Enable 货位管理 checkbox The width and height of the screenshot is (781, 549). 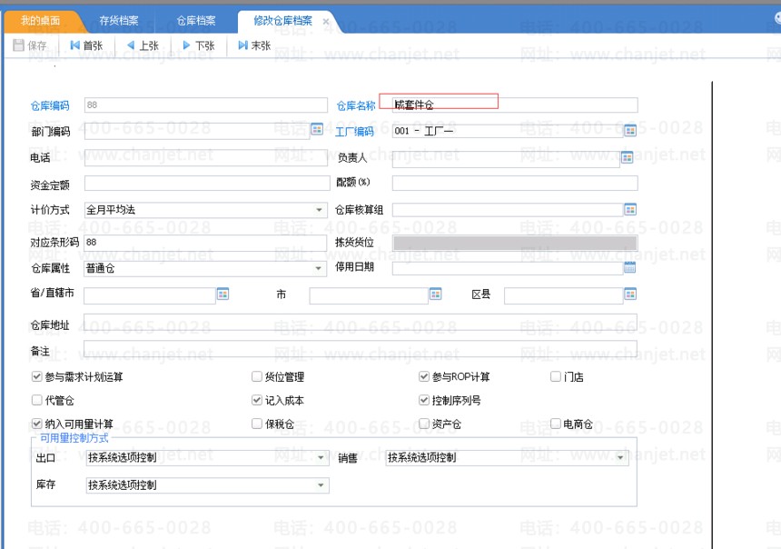[256, 376]
